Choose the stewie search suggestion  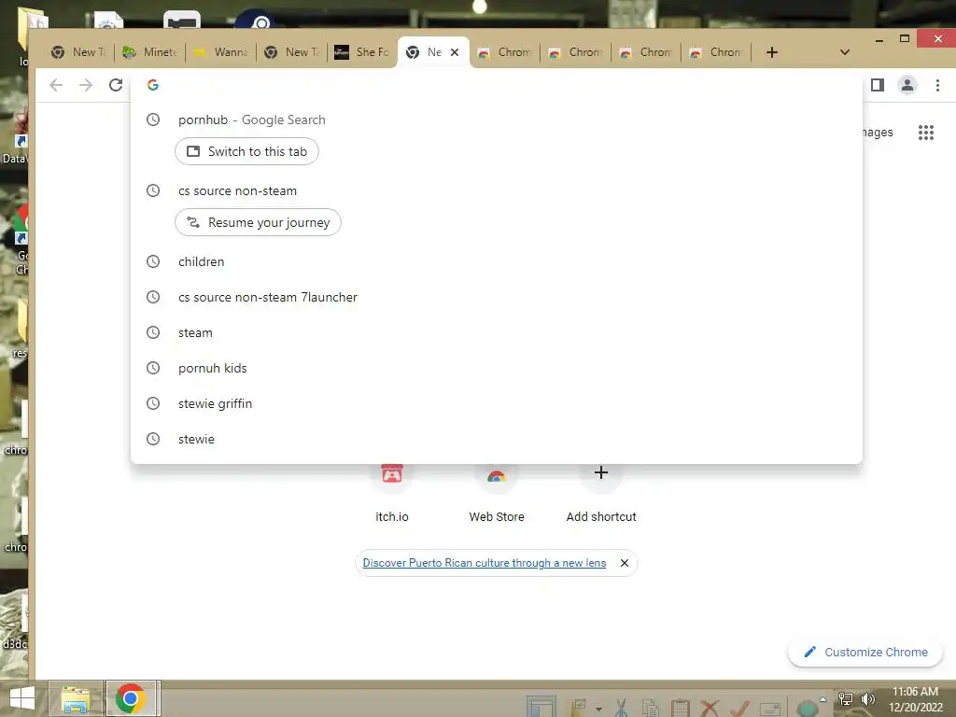[497, 439]
